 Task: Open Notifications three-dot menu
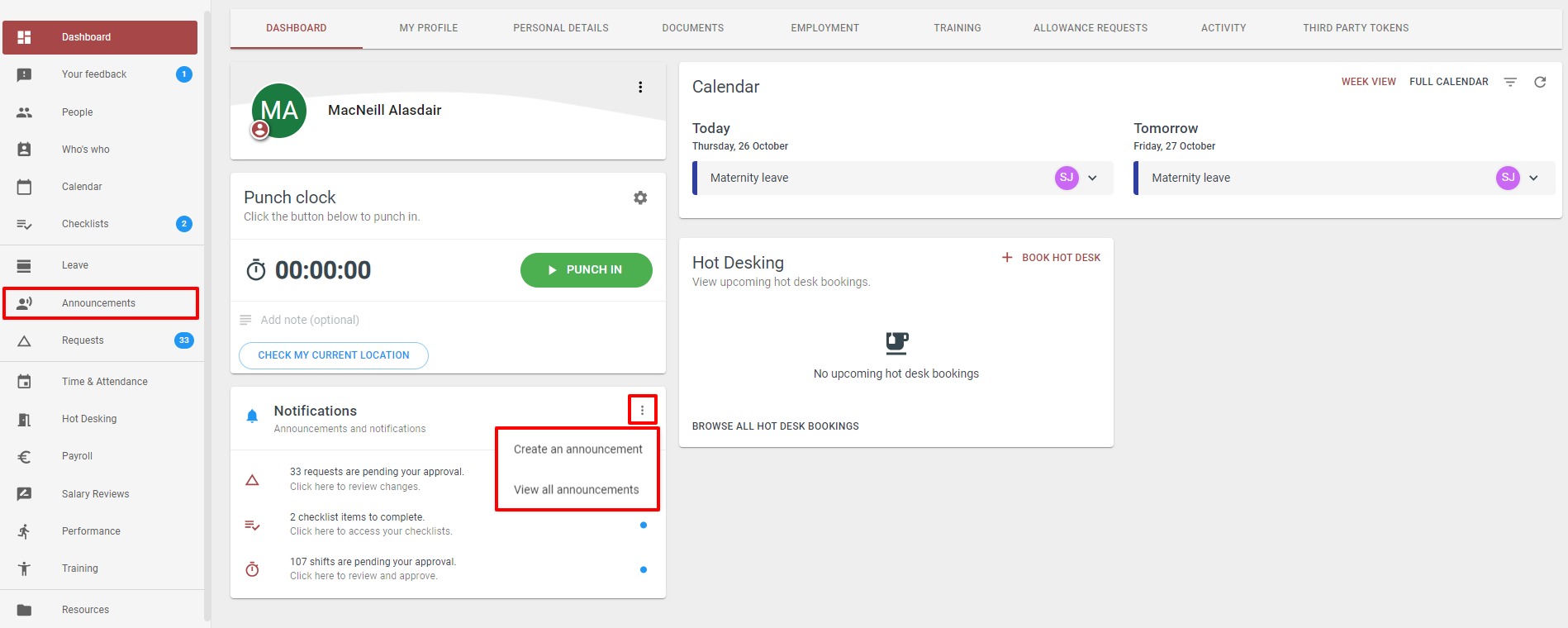tap(642, 410)
